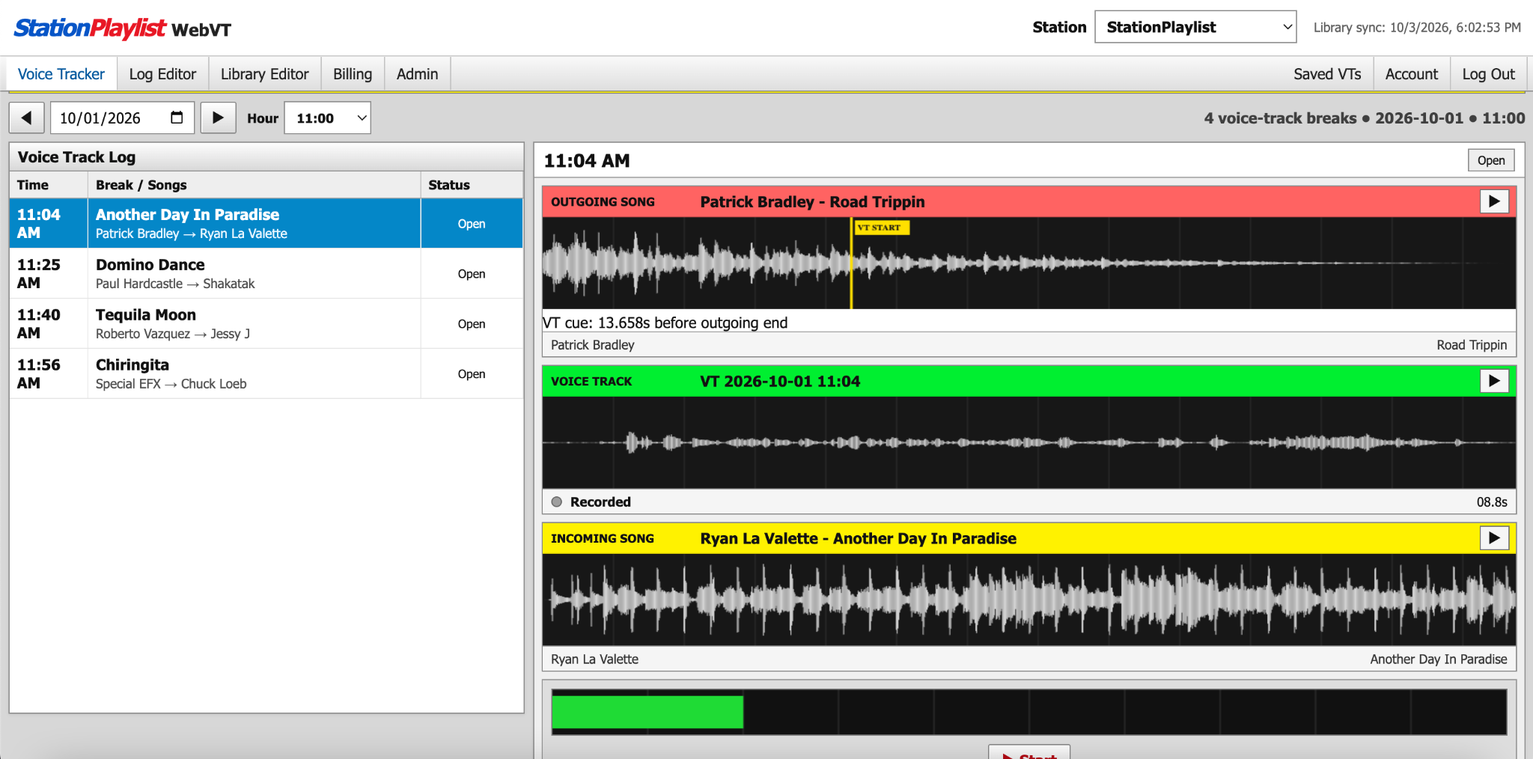This screenshot has width=1533, height=759.
Task: Play the voice track VT 2026-10-01 11:04
Action: point(1494,381)
